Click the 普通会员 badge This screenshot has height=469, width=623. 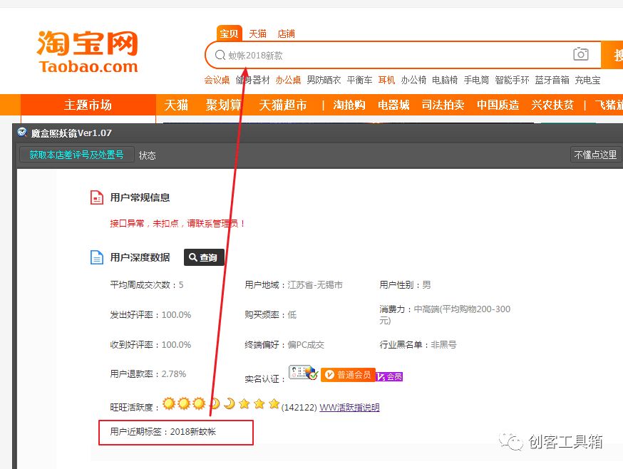348,375
